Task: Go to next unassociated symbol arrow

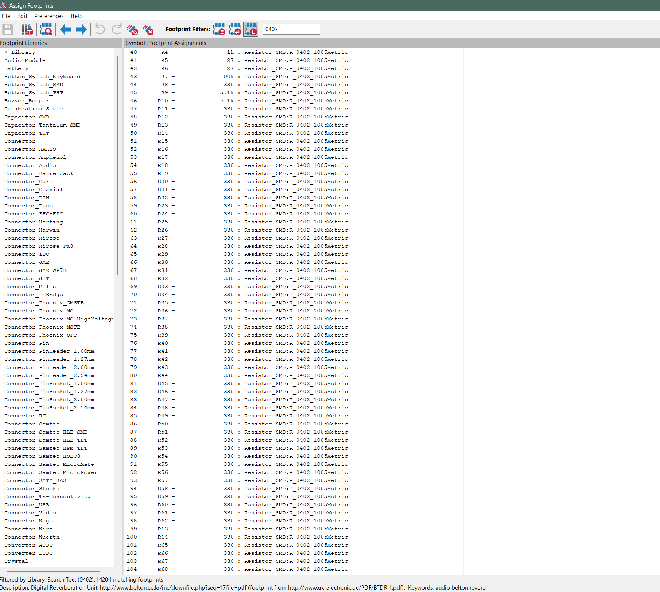Action: (81, 29)
